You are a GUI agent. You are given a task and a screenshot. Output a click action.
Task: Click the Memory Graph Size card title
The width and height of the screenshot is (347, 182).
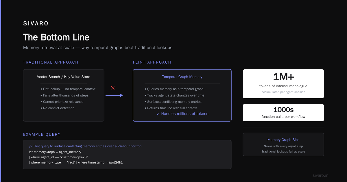click(x=283, y=140)
